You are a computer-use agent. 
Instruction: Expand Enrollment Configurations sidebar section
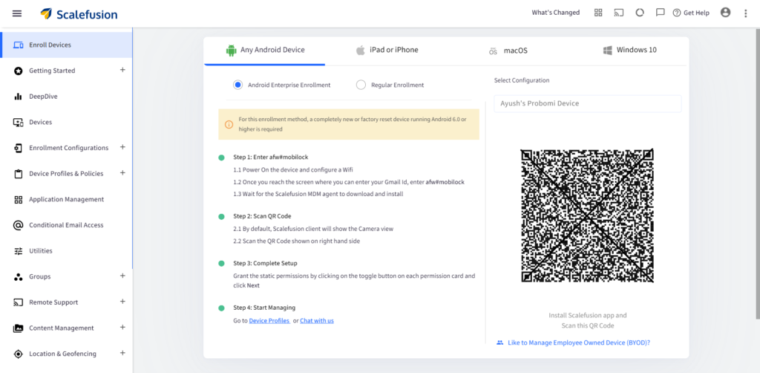click(122, 147)
